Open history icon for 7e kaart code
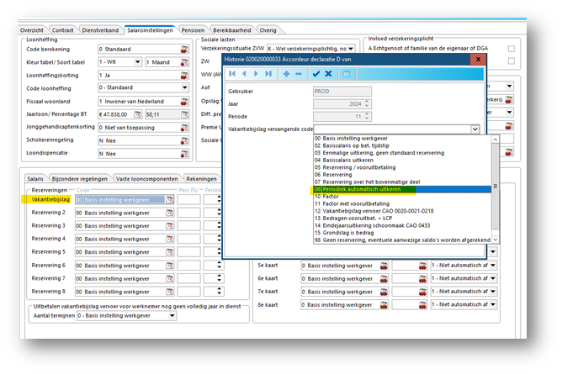Image resolution: width=562 pixels, height=374 pixels. coord(384,292)
